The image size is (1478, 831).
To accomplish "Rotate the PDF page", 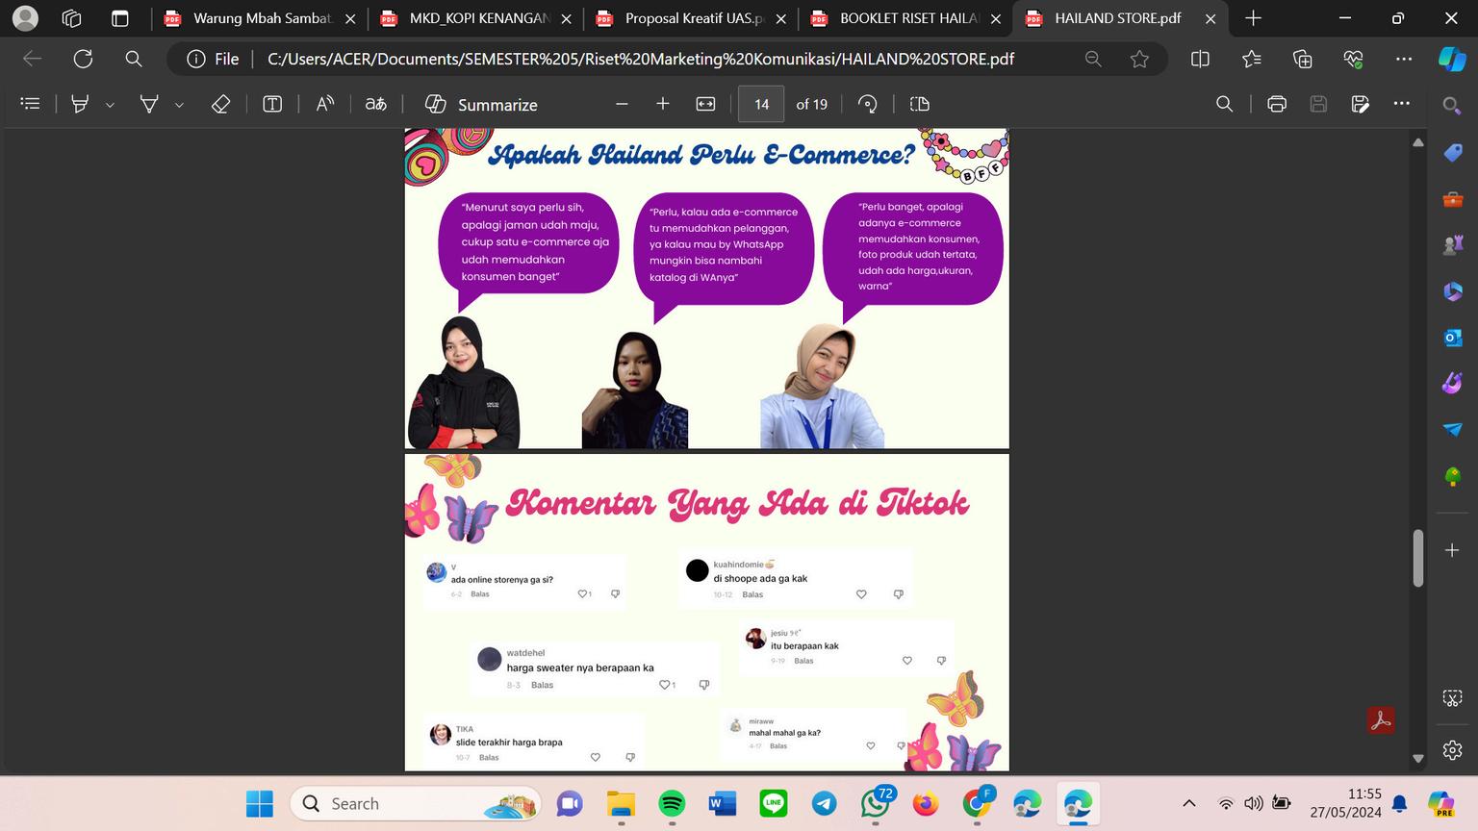I will coord(867,104).
